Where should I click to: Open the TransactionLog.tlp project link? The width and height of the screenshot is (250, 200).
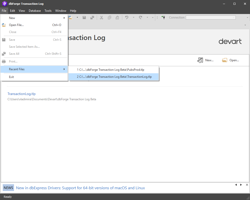click(x=21, y=94)
